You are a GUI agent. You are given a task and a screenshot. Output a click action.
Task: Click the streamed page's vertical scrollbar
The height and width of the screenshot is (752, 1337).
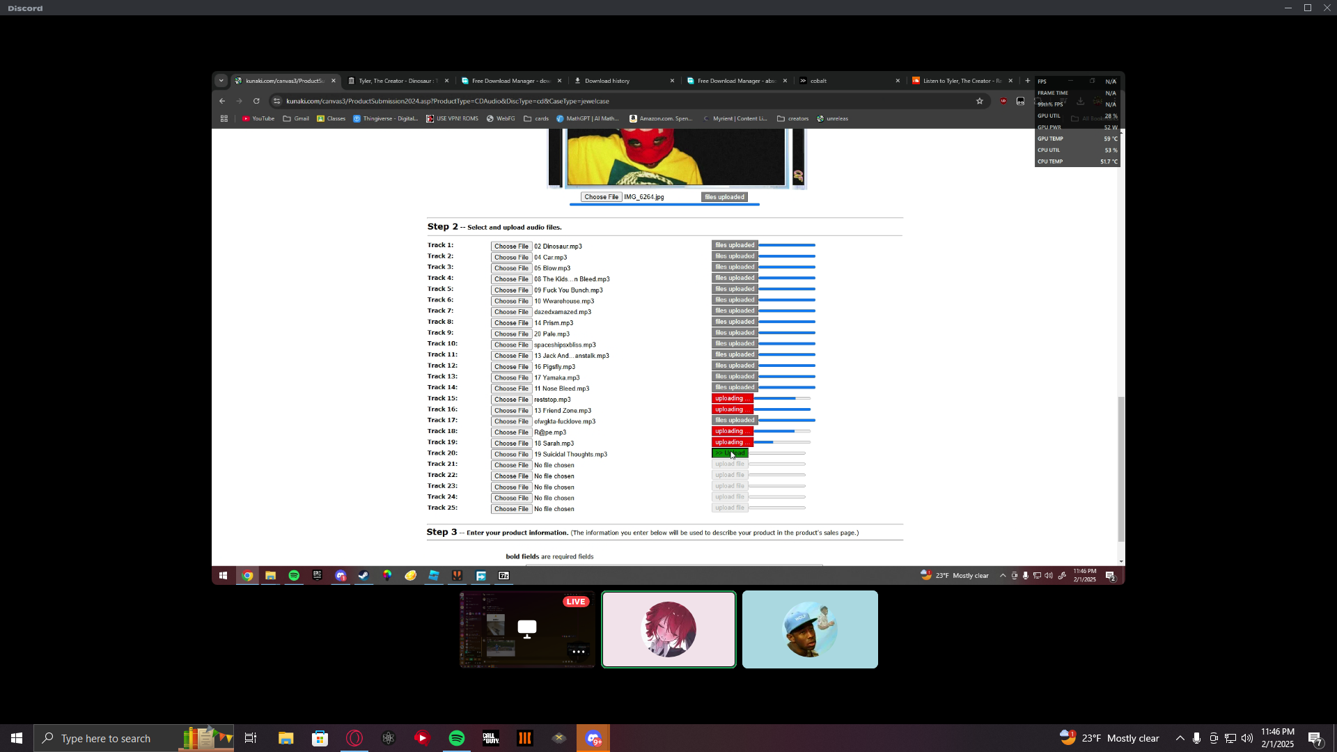click(x=1120, y=470)
